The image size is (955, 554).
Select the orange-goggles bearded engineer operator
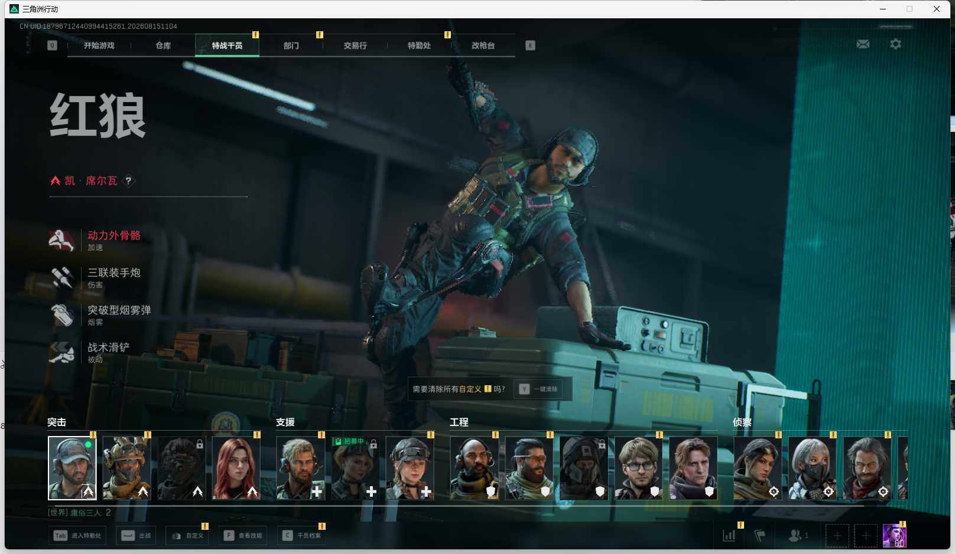[x=529, y=468]
